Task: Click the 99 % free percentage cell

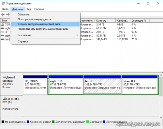Action: click(134, 32)
